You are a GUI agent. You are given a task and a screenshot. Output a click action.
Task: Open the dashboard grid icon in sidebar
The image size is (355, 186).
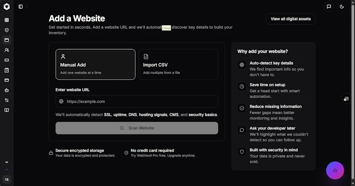pyautogui.click(x=7, y=20)
